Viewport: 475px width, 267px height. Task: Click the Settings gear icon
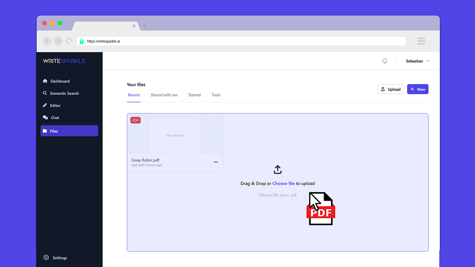click(46, 258)
